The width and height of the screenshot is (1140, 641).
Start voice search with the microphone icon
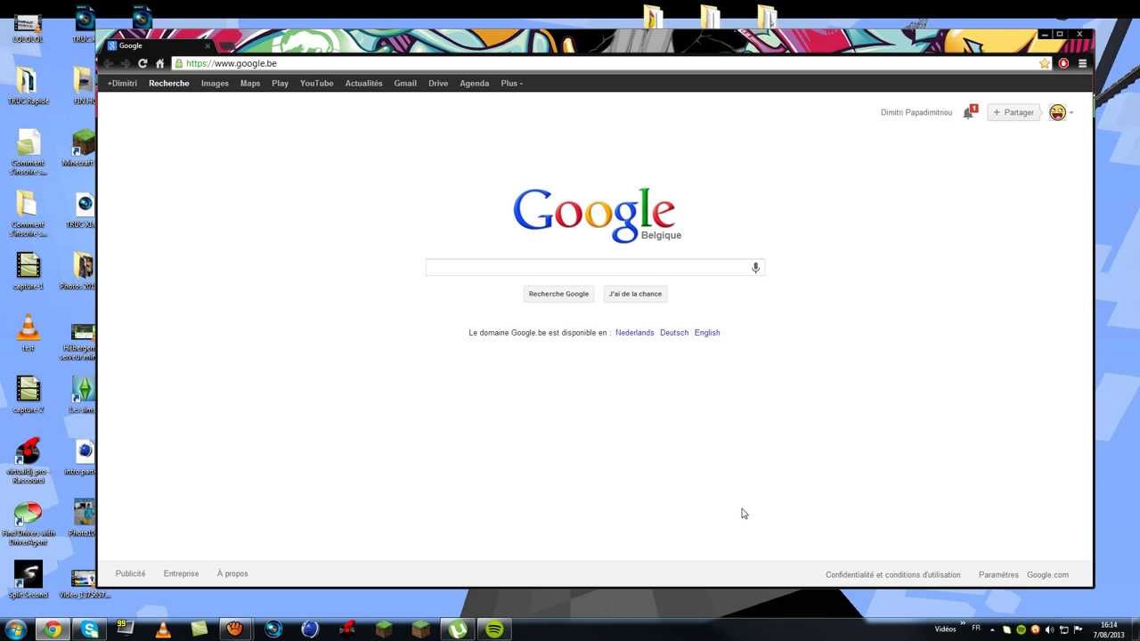[755, 268]
